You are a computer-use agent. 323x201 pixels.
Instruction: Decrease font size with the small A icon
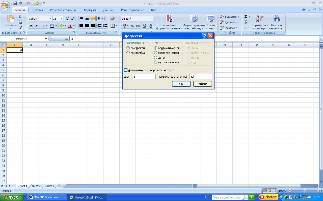(x=73, y=19)
